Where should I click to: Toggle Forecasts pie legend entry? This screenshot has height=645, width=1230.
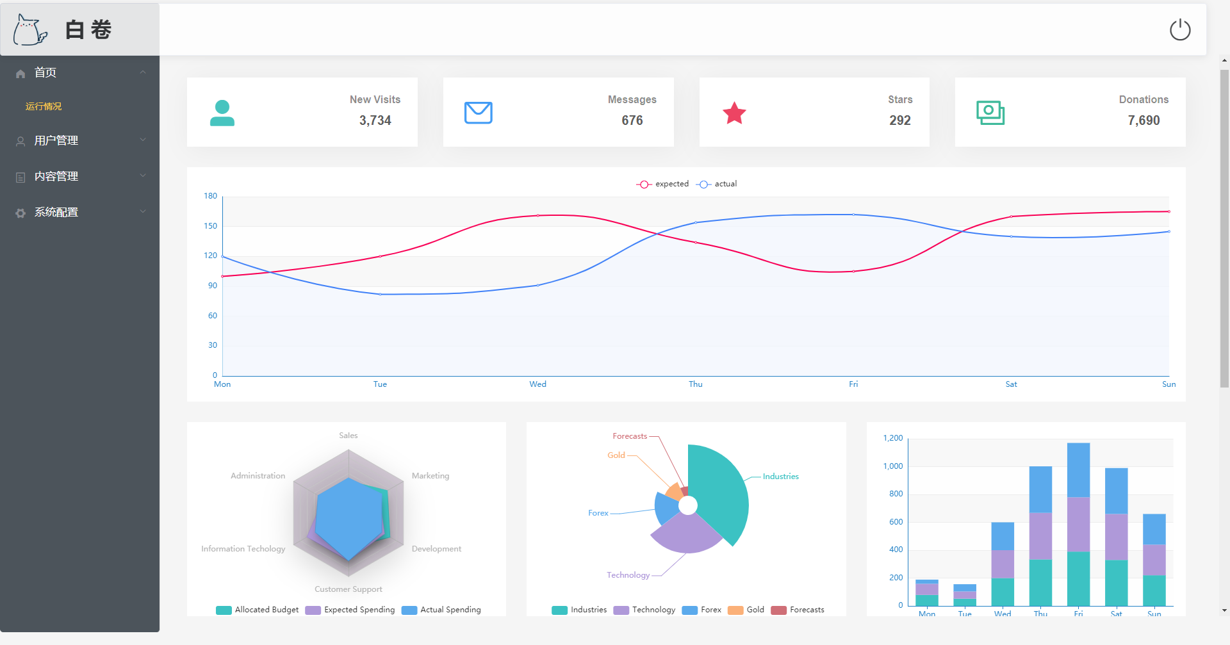pyautogui.click(x=798, y=610)
